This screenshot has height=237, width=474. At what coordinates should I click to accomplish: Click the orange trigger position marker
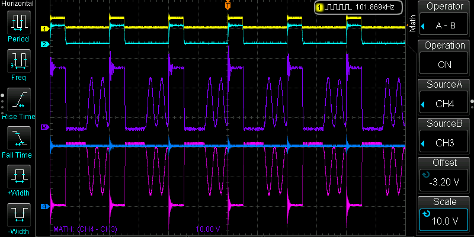228,5
